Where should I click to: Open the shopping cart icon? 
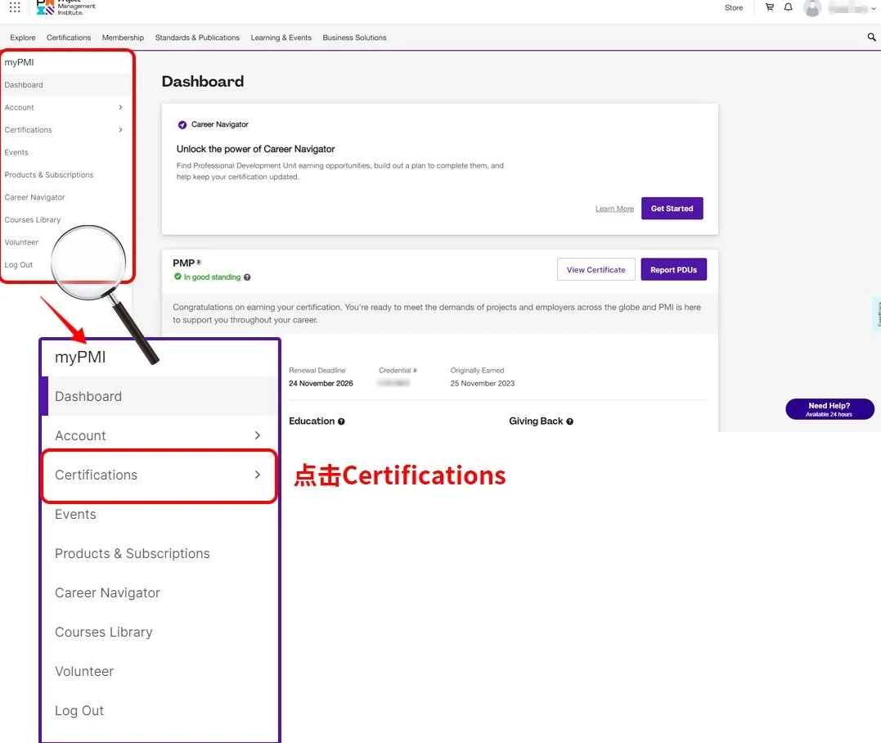point(769,7)
